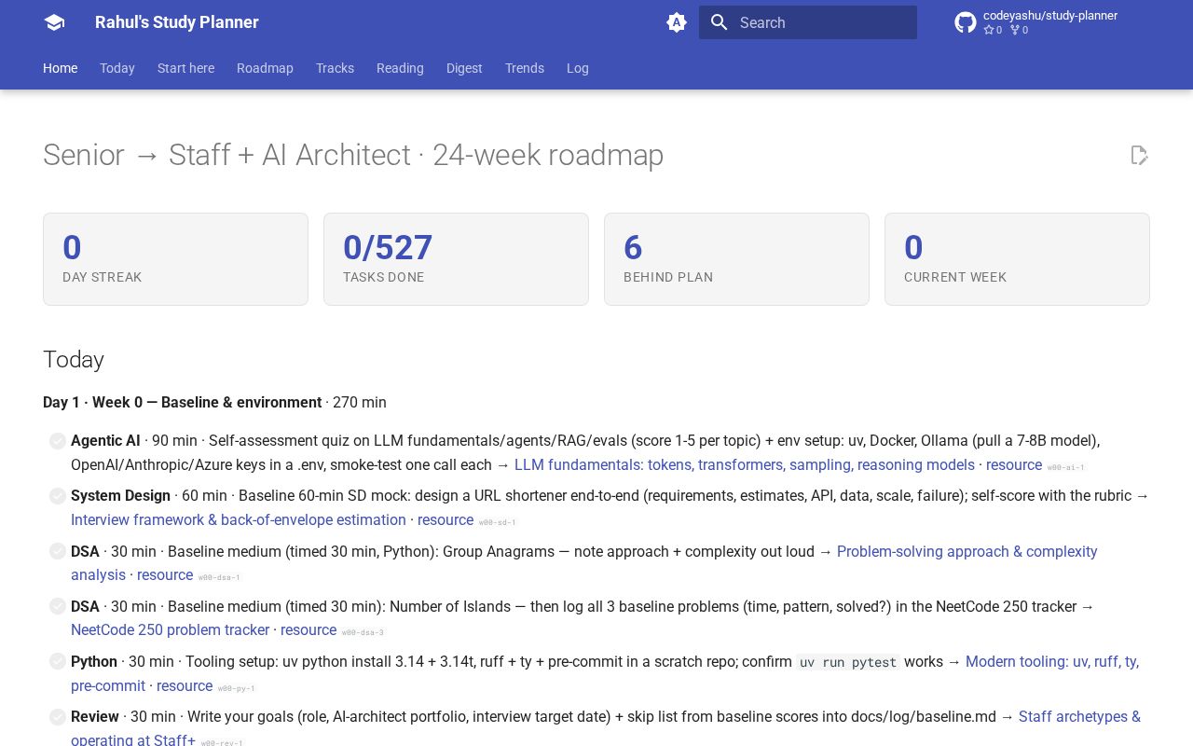Viewport: 1193px width, 746px height.
Task: Click the "uv run pytest" code snippet
Action: (848, 662)
